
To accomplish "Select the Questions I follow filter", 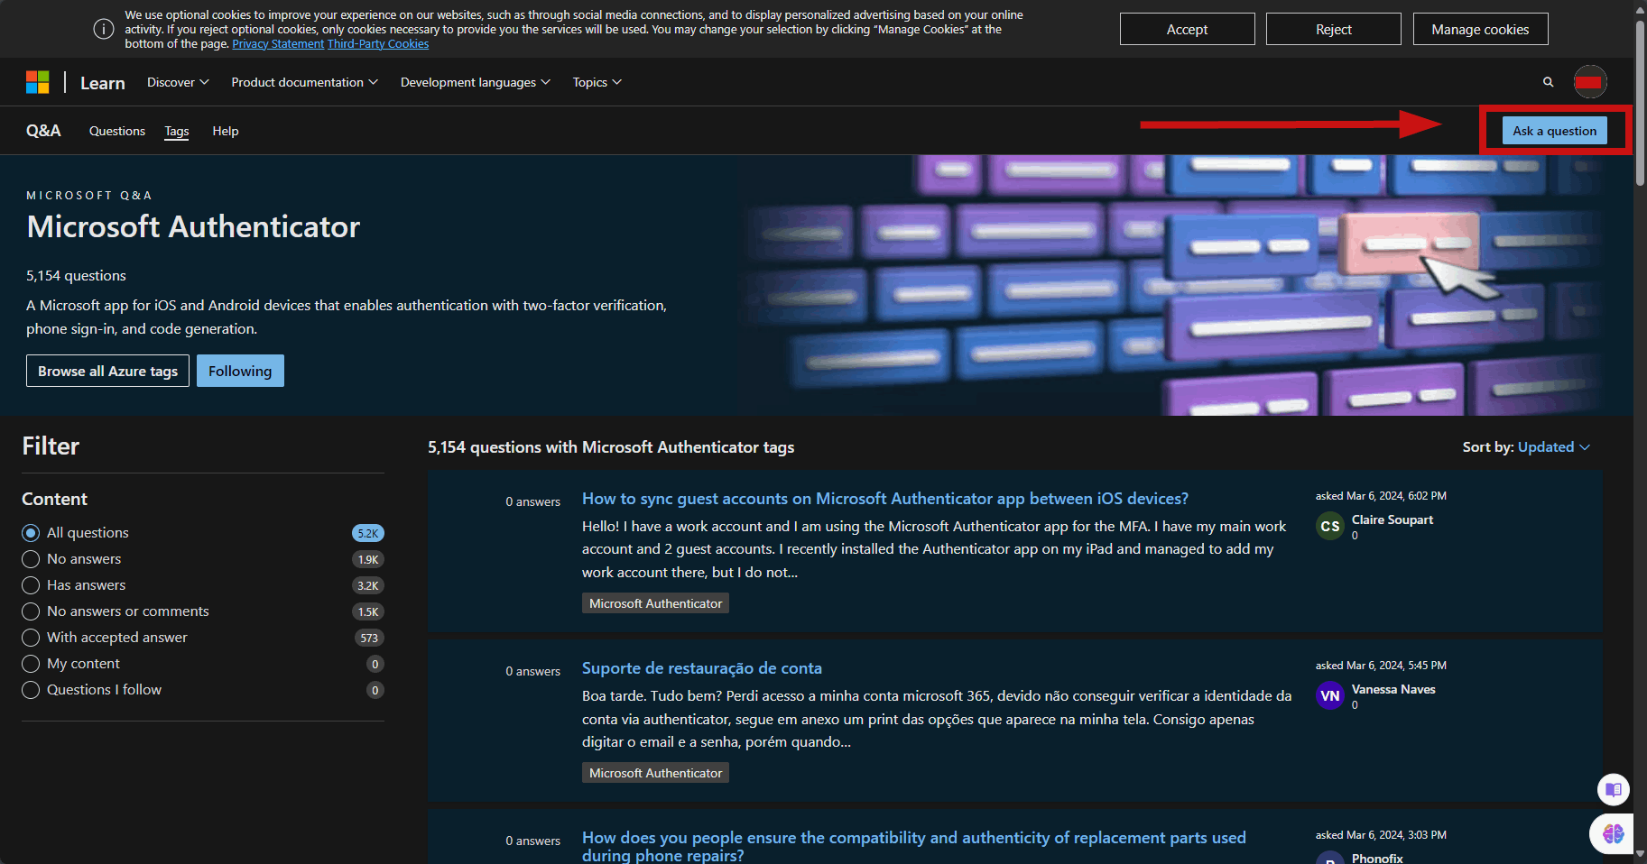I will (x=31, y=690).
